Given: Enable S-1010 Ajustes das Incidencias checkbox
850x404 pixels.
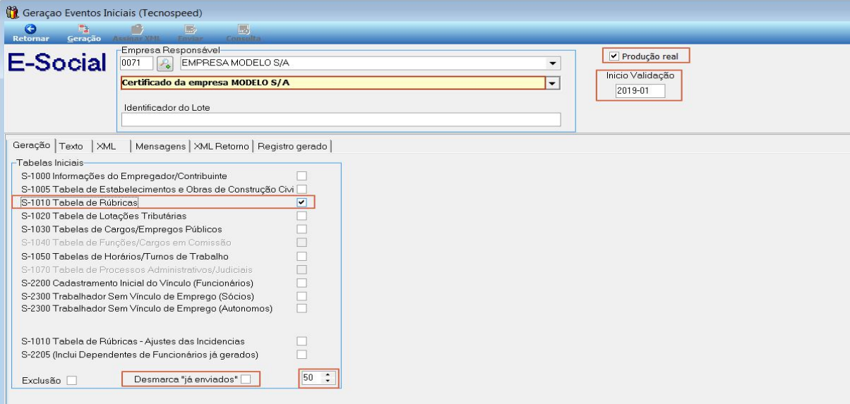Looking at the screenshot, I should pos(301,341).
